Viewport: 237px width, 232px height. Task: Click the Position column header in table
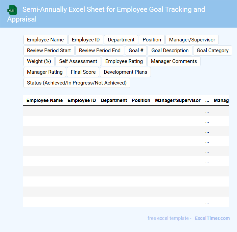[x=141, y=100]
